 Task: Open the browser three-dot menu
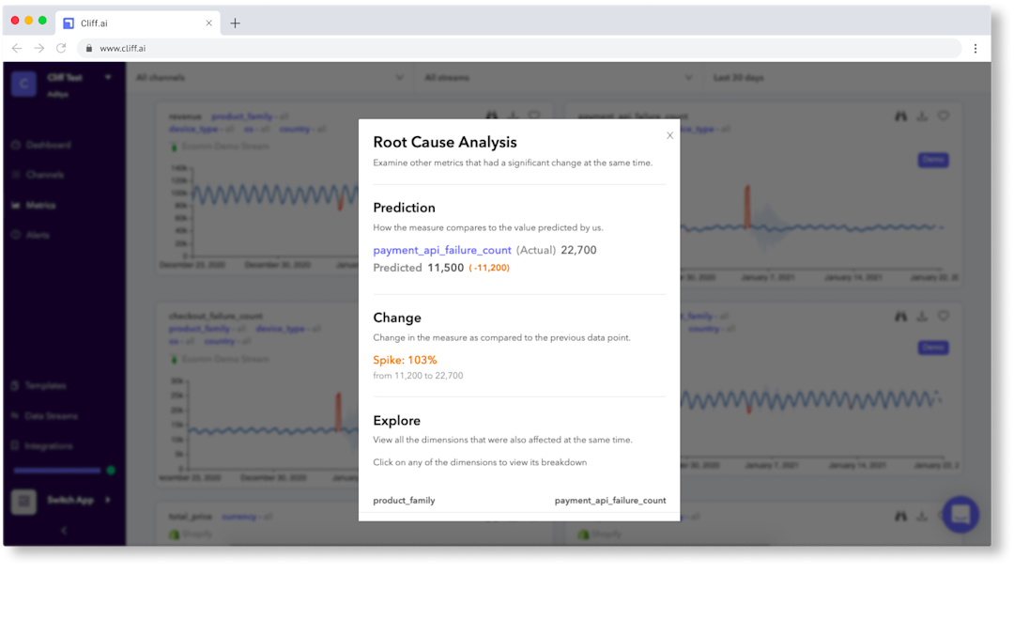coord(976,49)
